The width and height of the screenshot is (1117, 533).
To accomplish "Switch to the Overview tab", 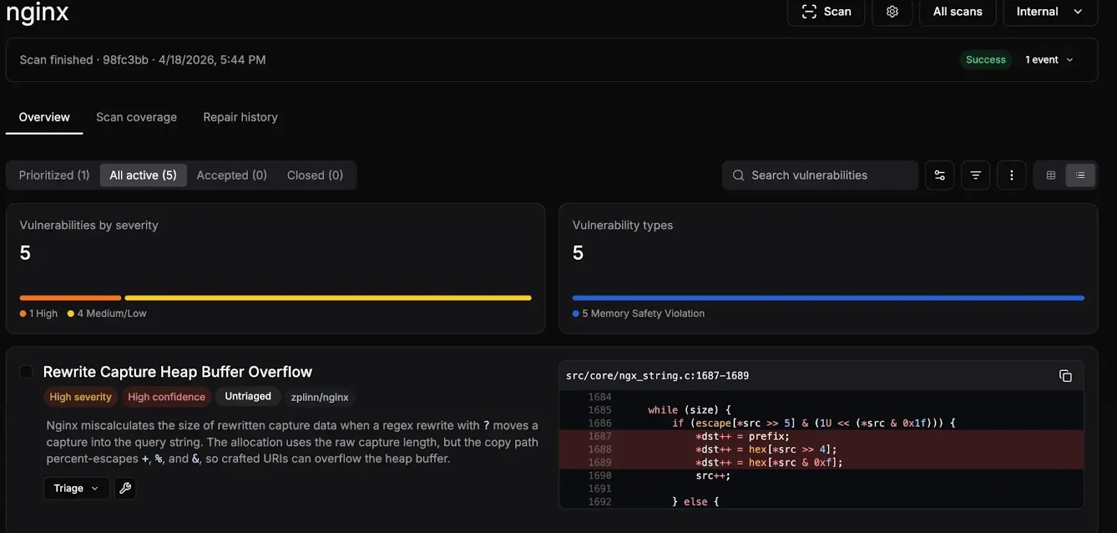I will (44, 117).
